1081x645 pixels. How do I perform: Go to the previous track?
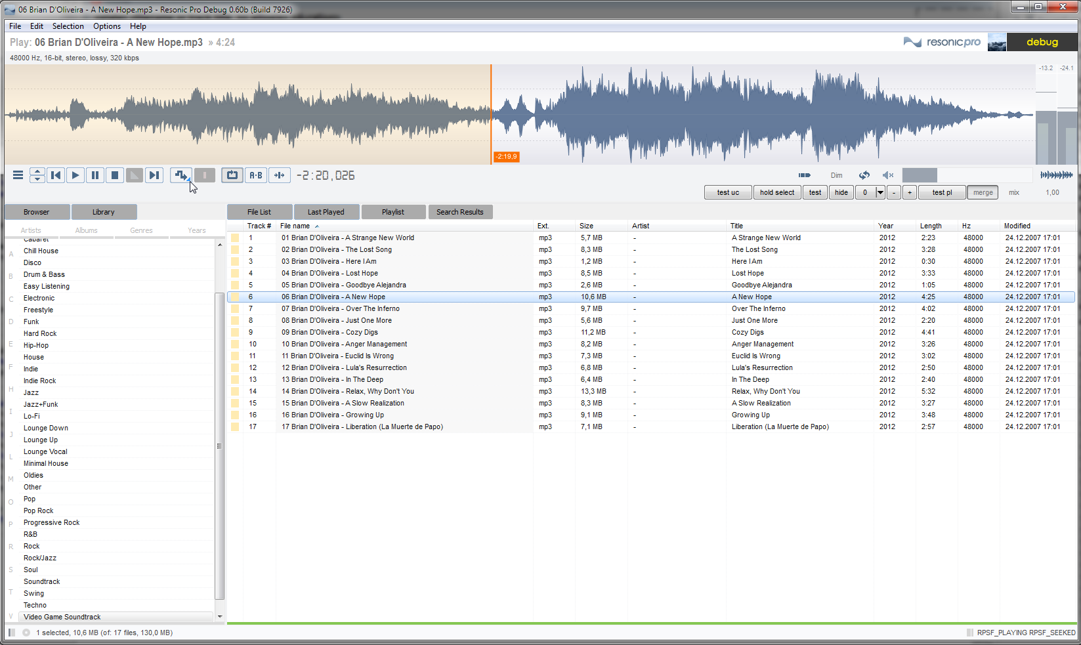click(56, 175)
